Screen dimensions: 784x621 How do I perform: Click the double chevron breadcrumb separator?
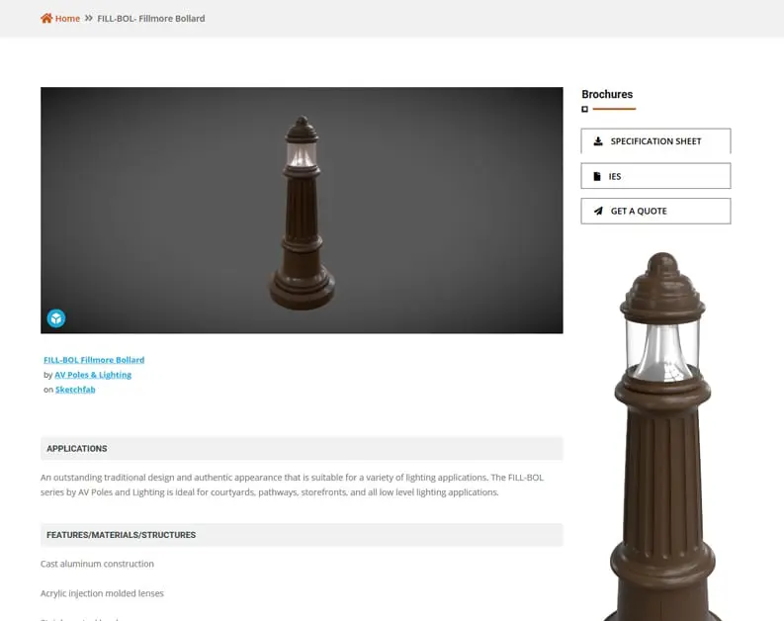[x=89, y=18]
